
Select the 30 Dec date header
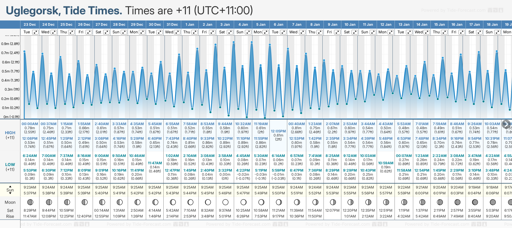coord(155,25)
